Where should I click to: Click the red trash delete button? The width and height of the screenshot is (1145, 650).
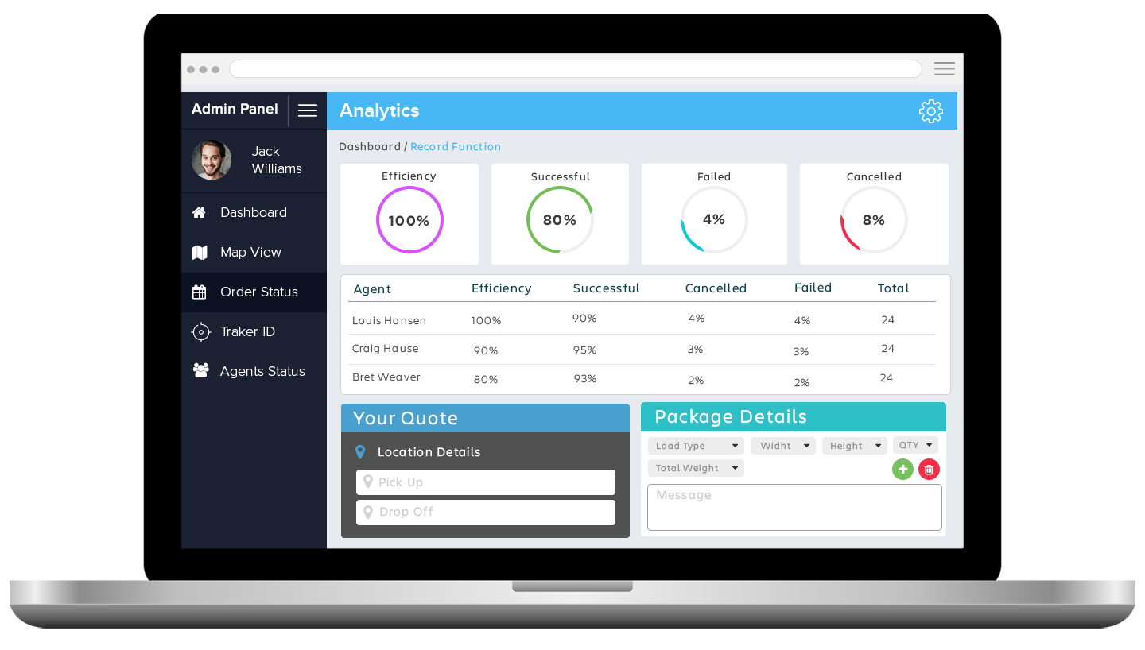[x=929, y=470]
